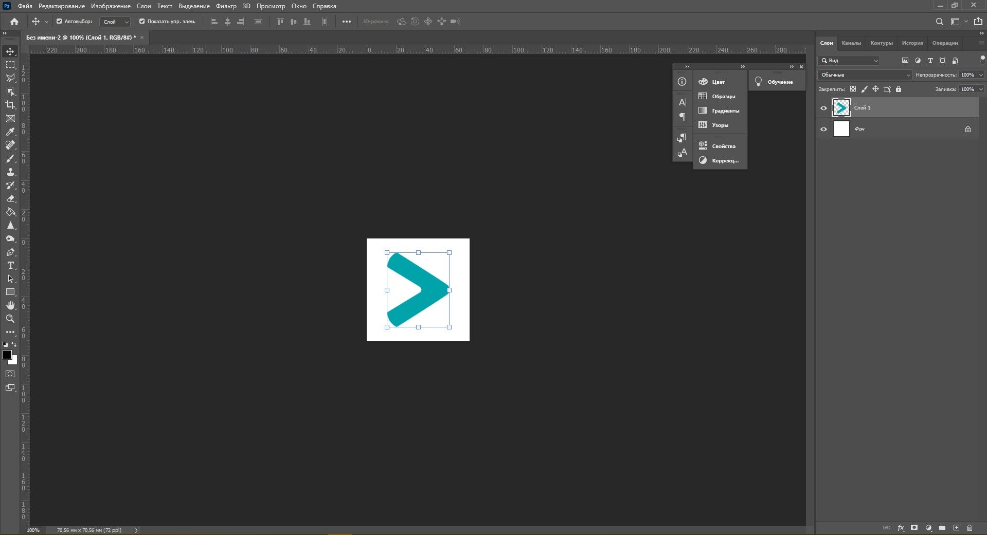Open the Gradients panel icon
Image resolution: width=987 pixels, height=535 pixels.
[x=703, y=110]
